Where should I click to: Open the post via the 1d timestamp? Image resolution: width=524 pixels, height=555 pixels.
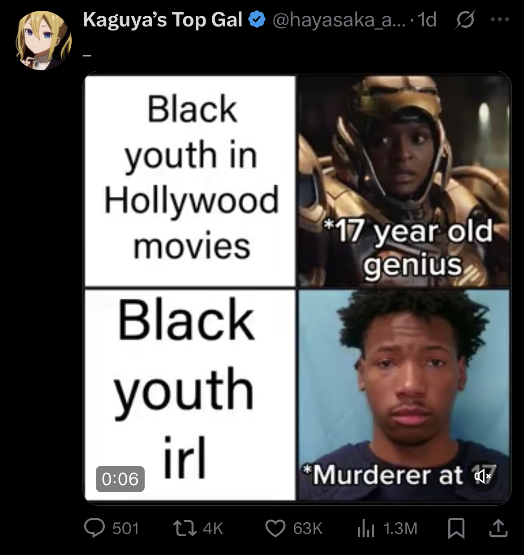click(427, 20)
